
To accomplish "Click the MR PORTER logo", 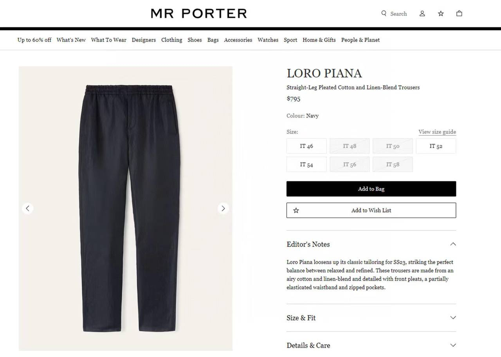I will [199, 13].
